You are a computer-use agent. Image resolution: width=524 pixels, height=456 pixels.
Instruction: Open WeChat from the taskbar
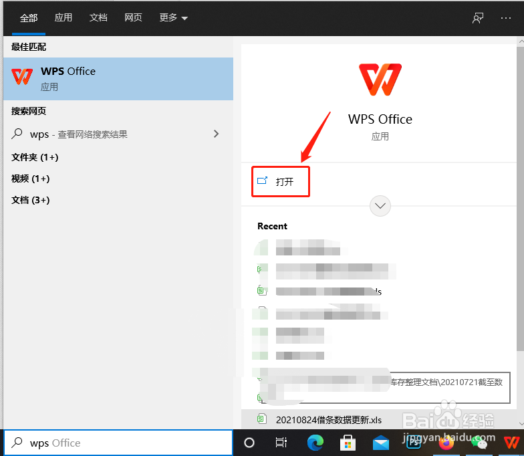point(479,443)
